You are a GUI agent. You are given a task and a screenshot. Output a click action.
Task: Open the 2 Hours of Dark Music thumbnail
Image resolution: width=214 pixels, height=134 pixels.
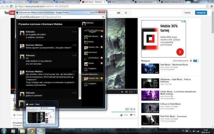[x=150, y=108]
